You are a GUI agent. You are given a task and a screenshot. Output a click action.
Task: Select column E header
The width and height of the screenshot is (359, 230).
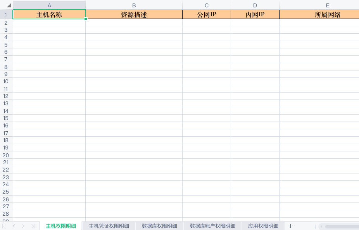point(328,5)
